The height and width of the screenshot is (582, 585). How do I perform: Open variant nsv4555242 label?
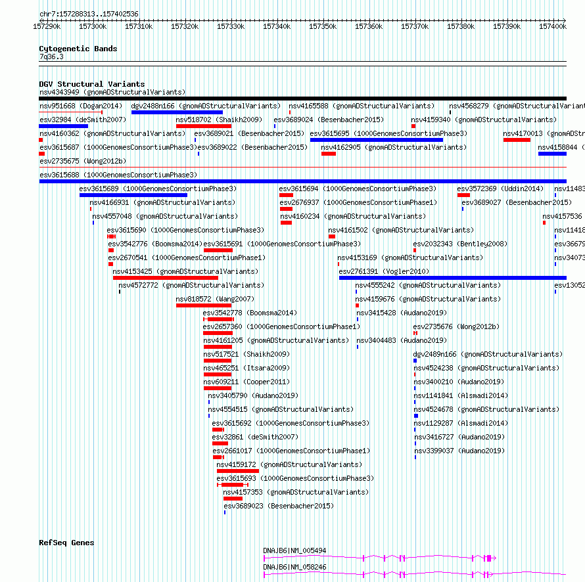tap(428, 285)
